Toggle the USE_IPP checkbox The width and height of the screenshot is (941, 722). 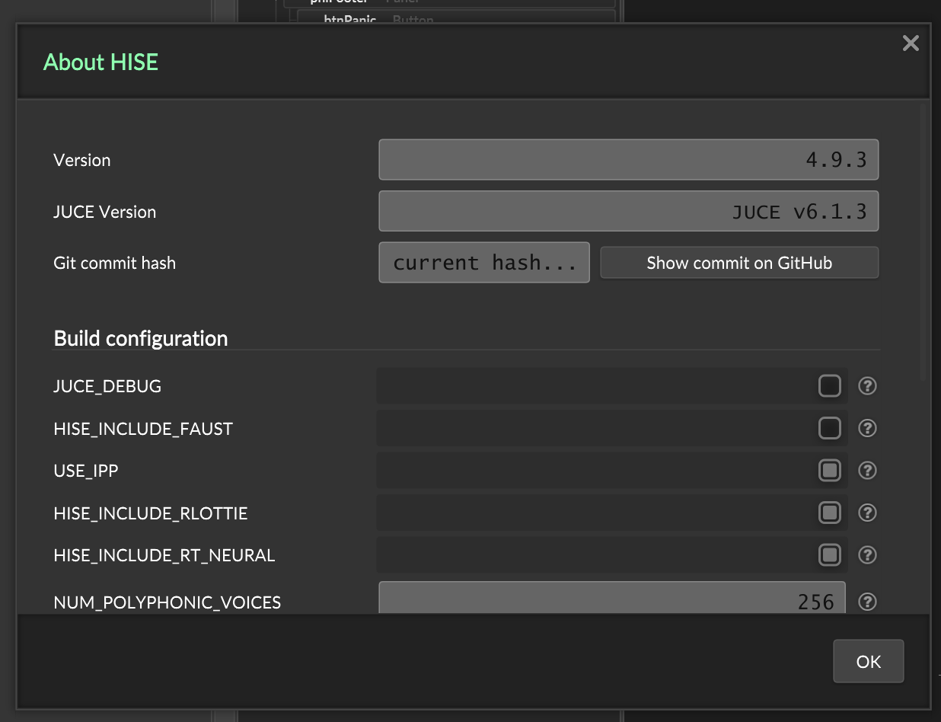[x=829, y=471]
